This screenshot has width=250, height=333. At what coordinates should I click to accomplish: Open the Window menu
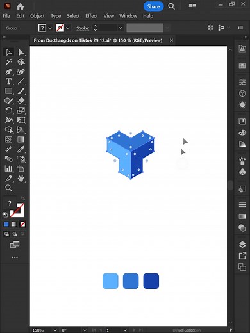point(128,16)
